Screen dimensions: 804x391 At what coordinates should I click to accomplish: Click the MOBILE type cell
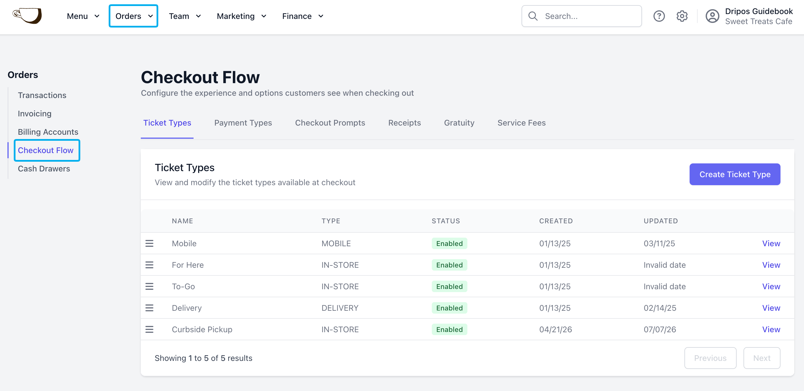[x=336, y=243]
